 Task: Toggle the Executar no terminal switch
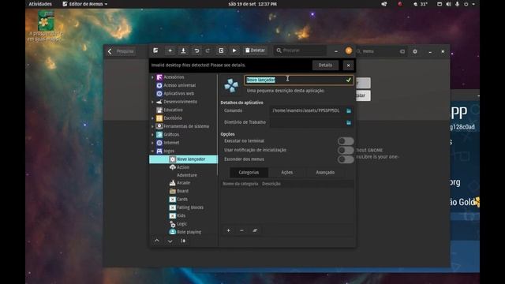pyautogui.click(x=346, y=141)
